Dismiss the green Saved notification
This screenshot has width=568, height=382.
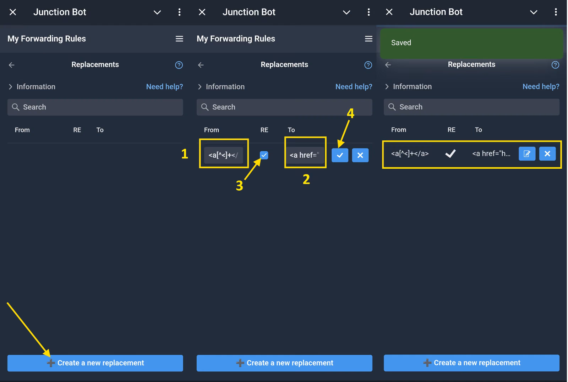pos(471,43)
